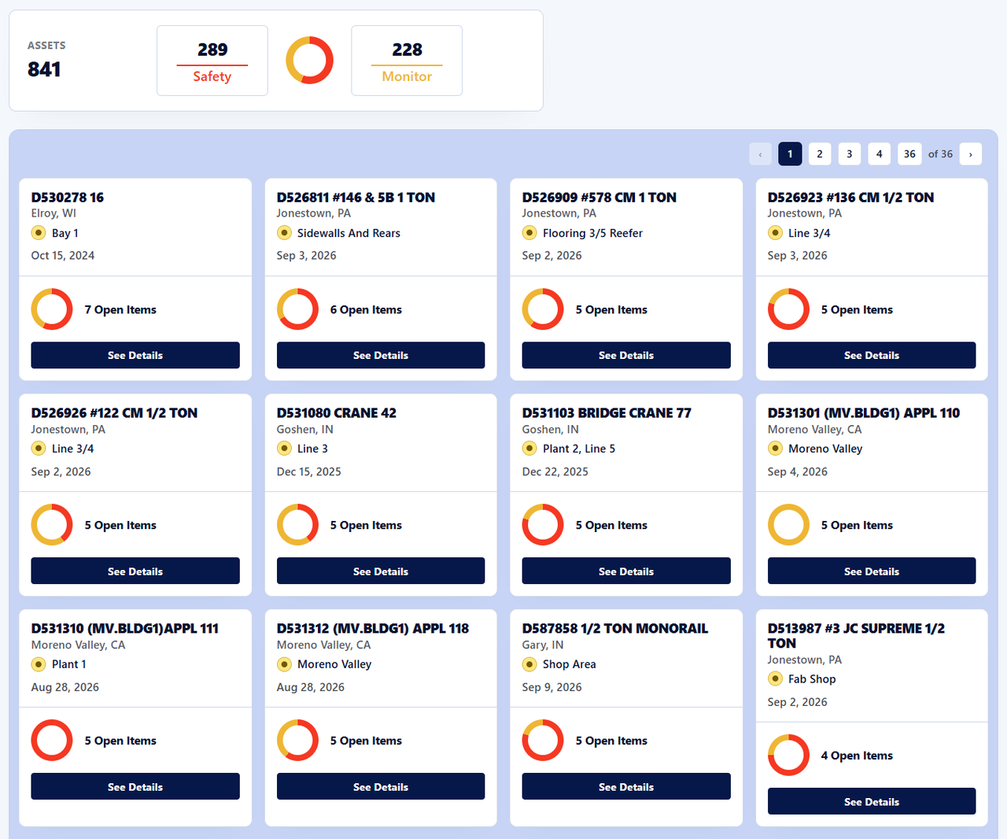Switch to page 2 of the asset list
The image size is (1007, 839).
pos(820,154)
